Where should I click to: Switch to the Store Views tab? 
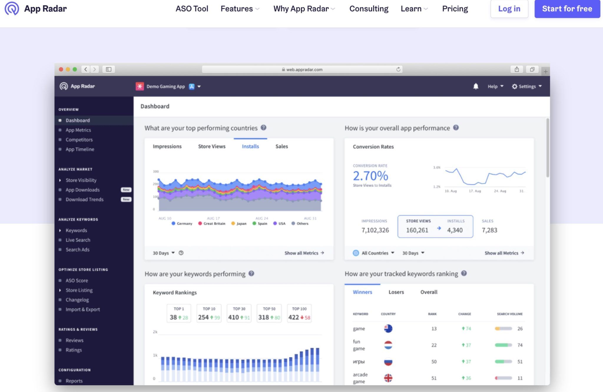coord(212,146)
